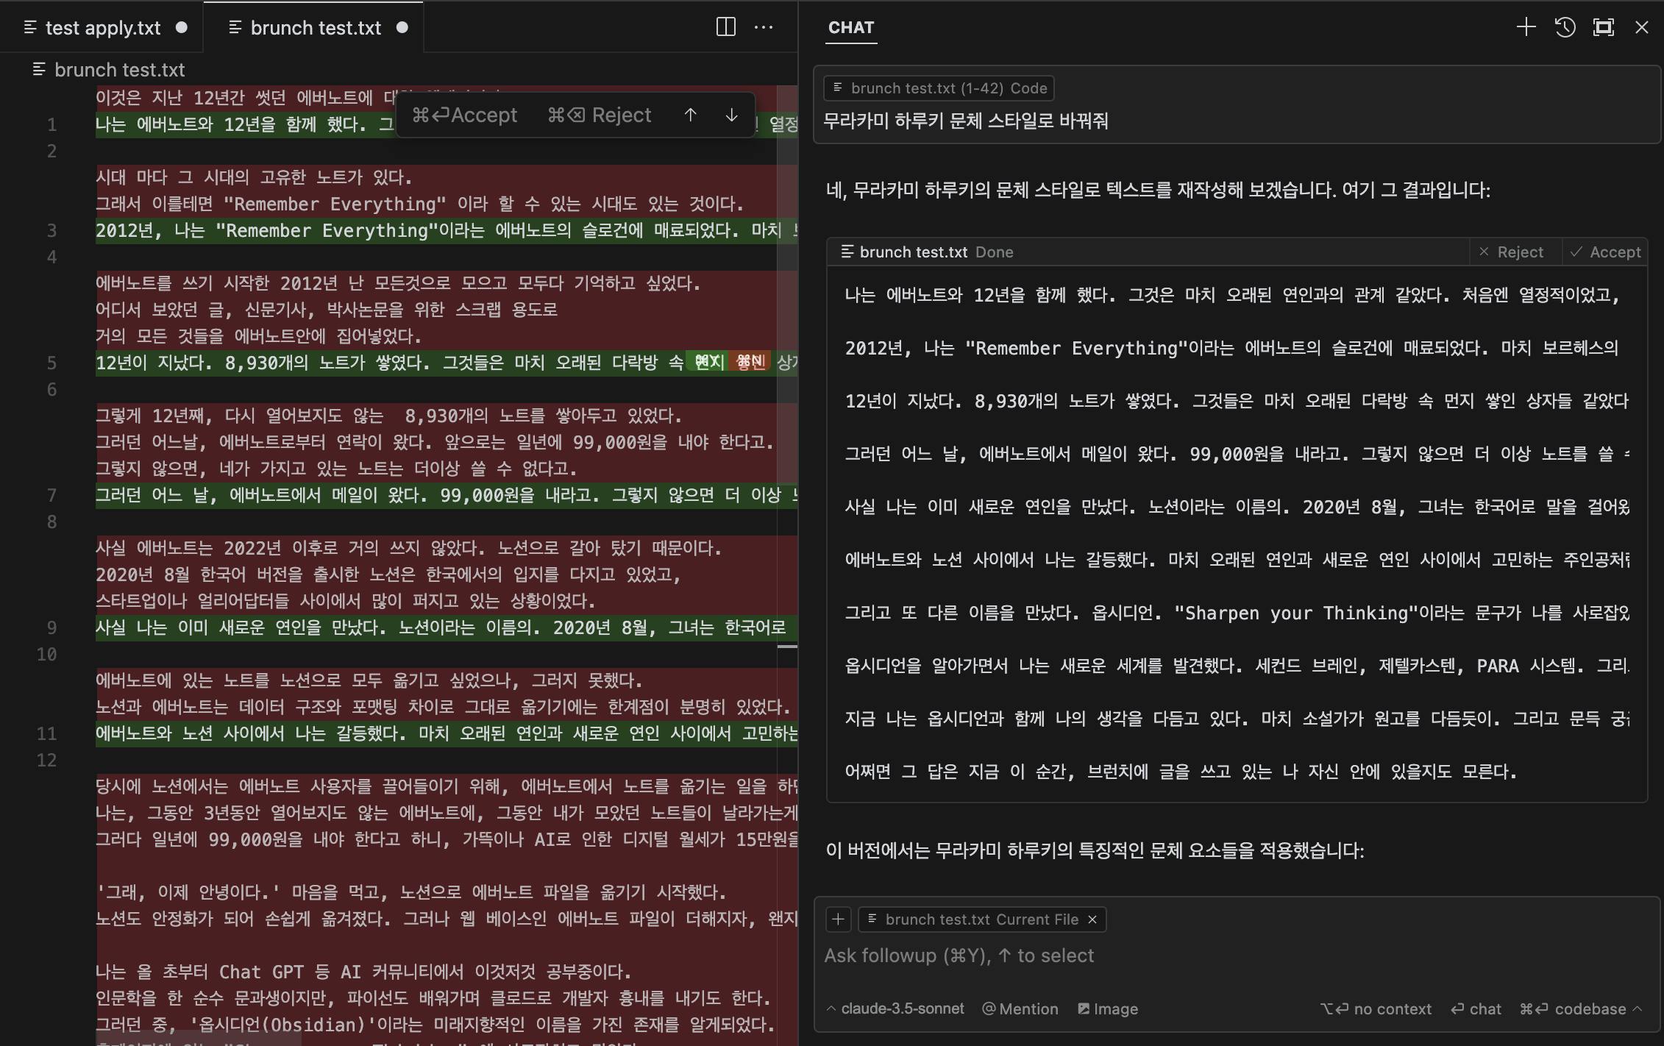This screenshot has width=1664, height=1046.
Task: Select the brunch test.txt editor tab
Action: coord(315,28)
